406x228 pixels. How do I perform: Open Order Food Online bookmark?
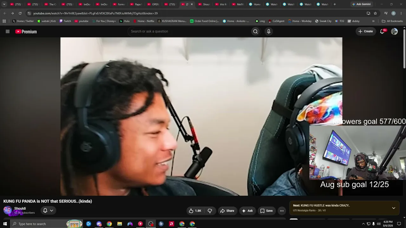tap(205, 21)
